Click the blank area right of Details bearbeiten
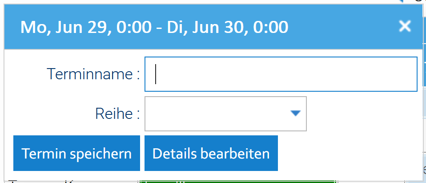This screenshot has height=183, width=426. coord(347,154)
